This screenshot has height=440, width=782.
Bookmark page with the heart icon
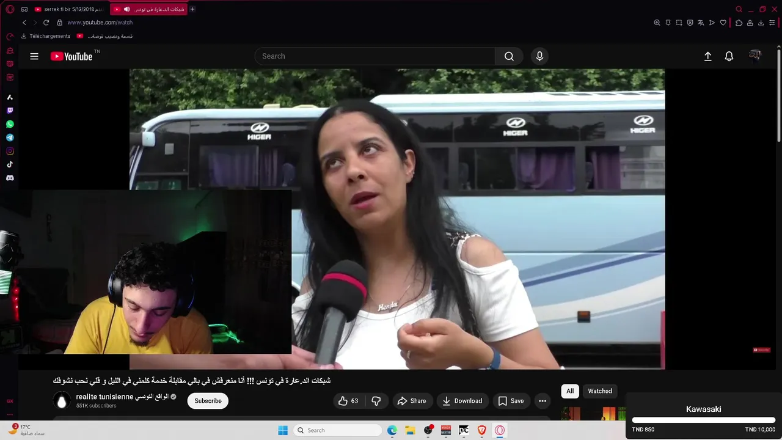[723, 23]
